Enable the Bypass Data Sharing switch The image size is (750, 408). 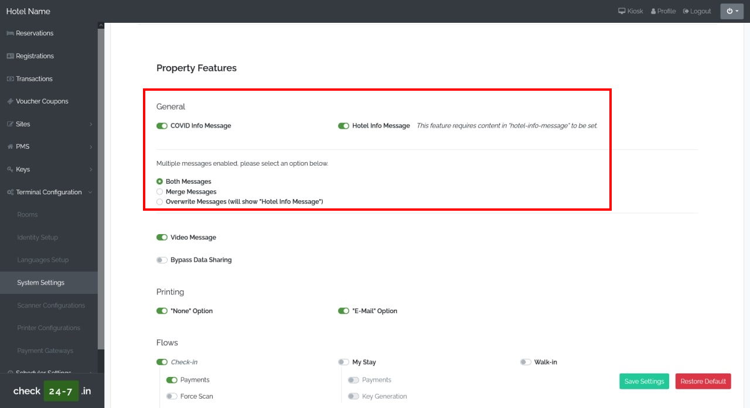162,260
